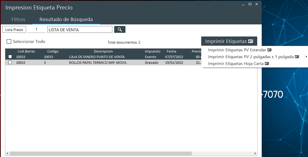308x157 pixels.
Task: Focus the LISTA DE VENTA text field
Action: [80, 30]
